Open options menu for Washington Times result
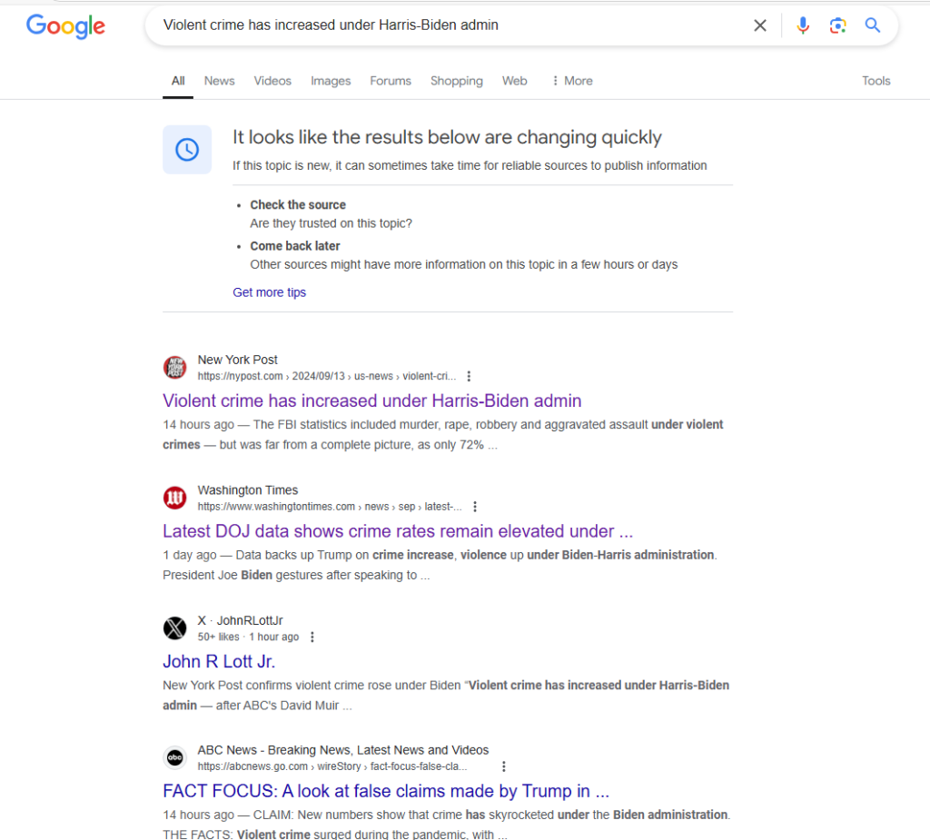The height and width of the screenshot is (840, 930). [475, 507]
